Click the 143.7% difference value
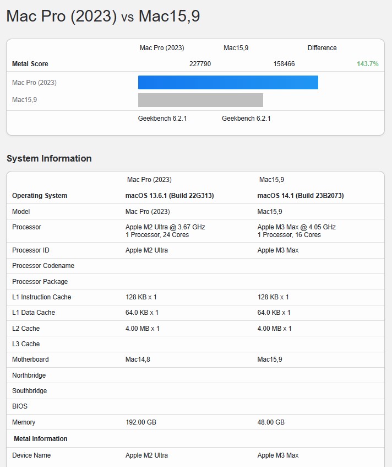The image size is (392, 467). pos(367,64)
